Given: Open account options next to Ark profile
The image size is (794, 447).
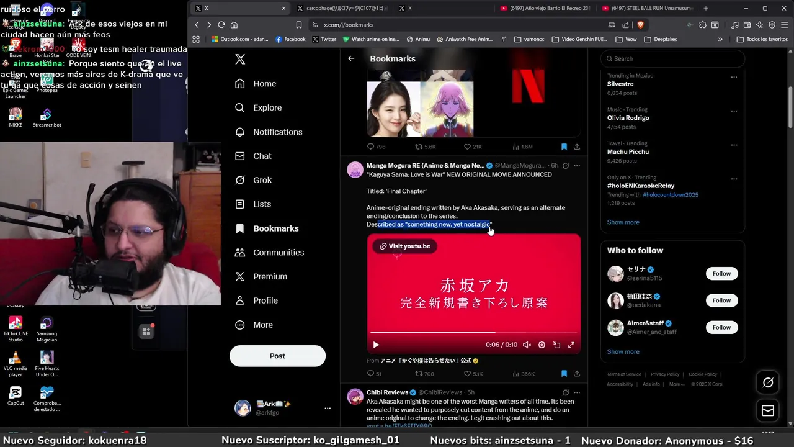Looking at the screenshot, I should [328, 408].
